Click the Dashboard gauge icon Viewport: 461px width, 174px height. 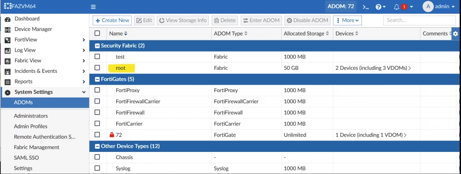[x=8, y=19]
